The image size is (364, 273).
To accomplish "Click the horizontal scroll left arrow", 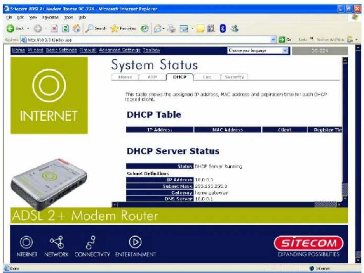I will click(115, 205).
